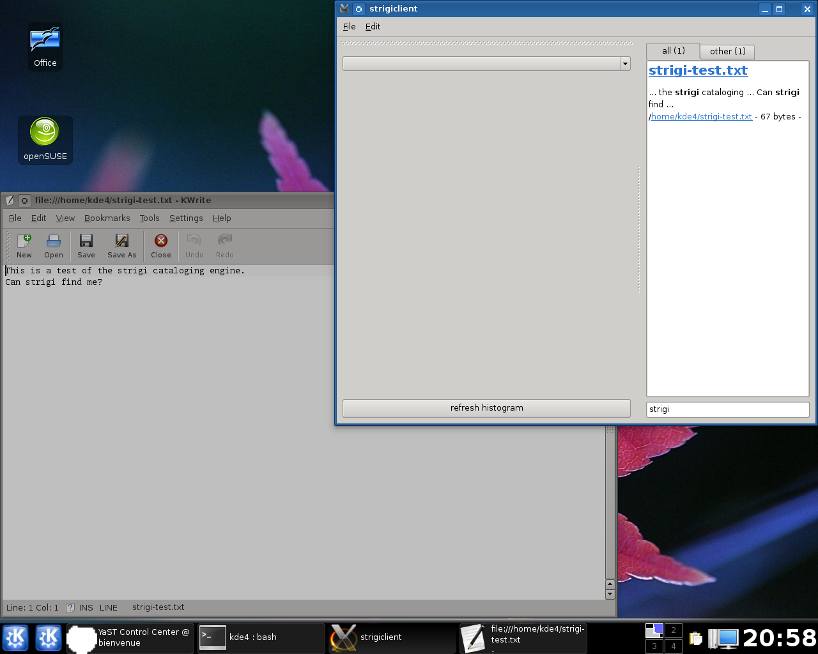Click "Line: 1 Col: 1" in status bar
The width and height of the screenshot is (818, 654).
tap(32, 608)
